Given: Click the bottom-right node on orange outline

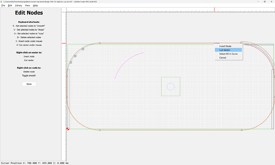Looking at the screenshot, I should click(242, 130).
